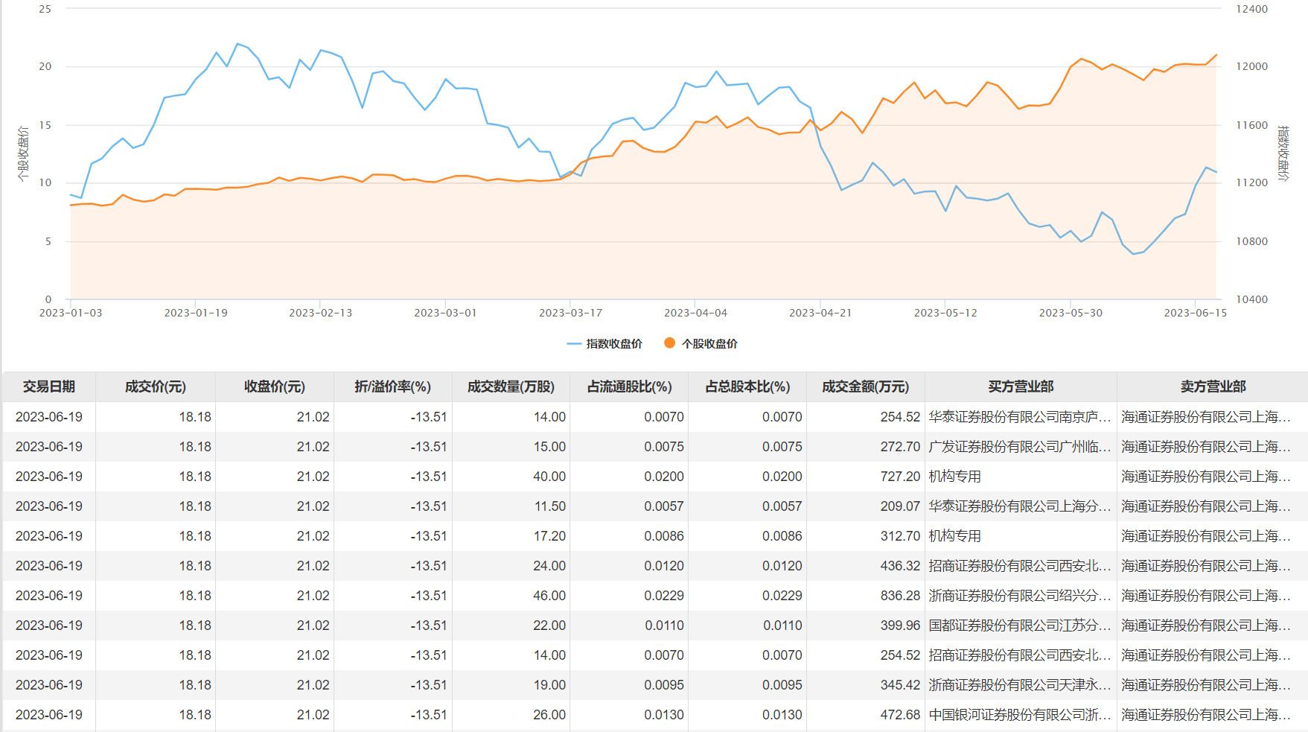Click the 收盘价(元) column header
Image resolution: width=1308 pixels, height=732 pixels.
point(274,386)
